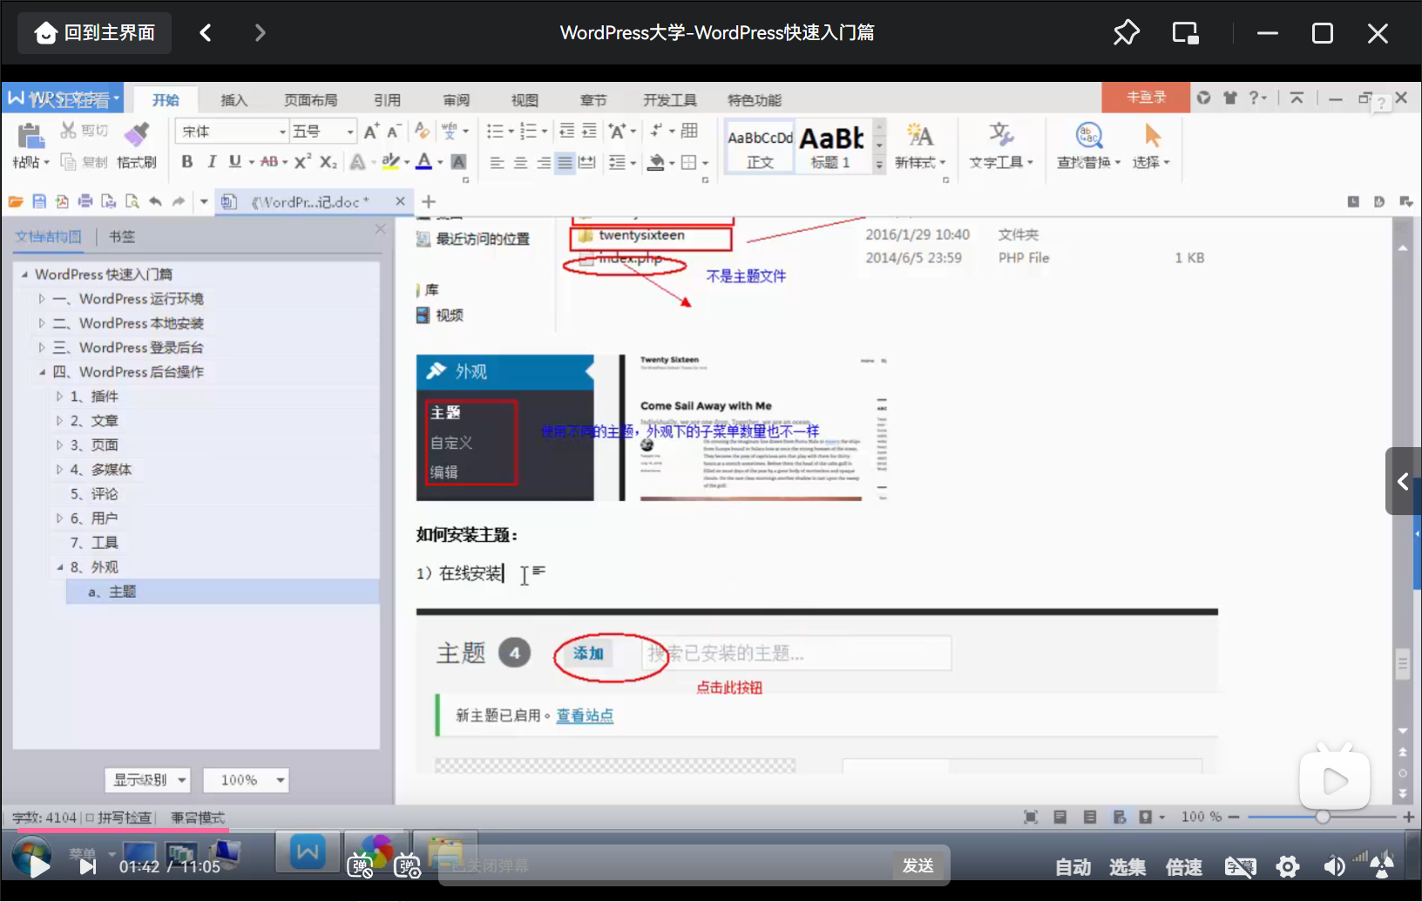Open 选集 episode list

[1127, 867]
